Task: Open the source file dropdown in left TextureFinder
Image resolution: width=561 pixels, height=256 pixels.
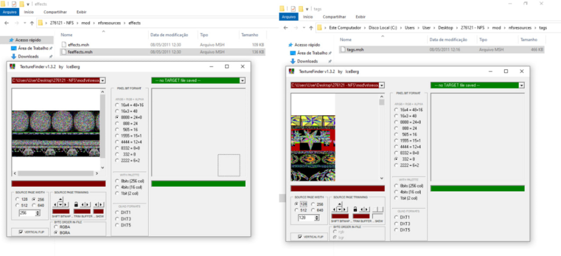Action: 103,80
